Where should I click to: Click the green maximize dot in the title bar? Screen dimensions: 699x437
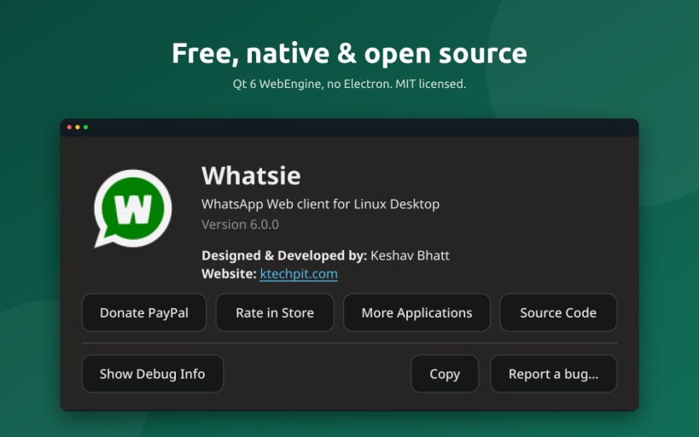coord(85,127)
